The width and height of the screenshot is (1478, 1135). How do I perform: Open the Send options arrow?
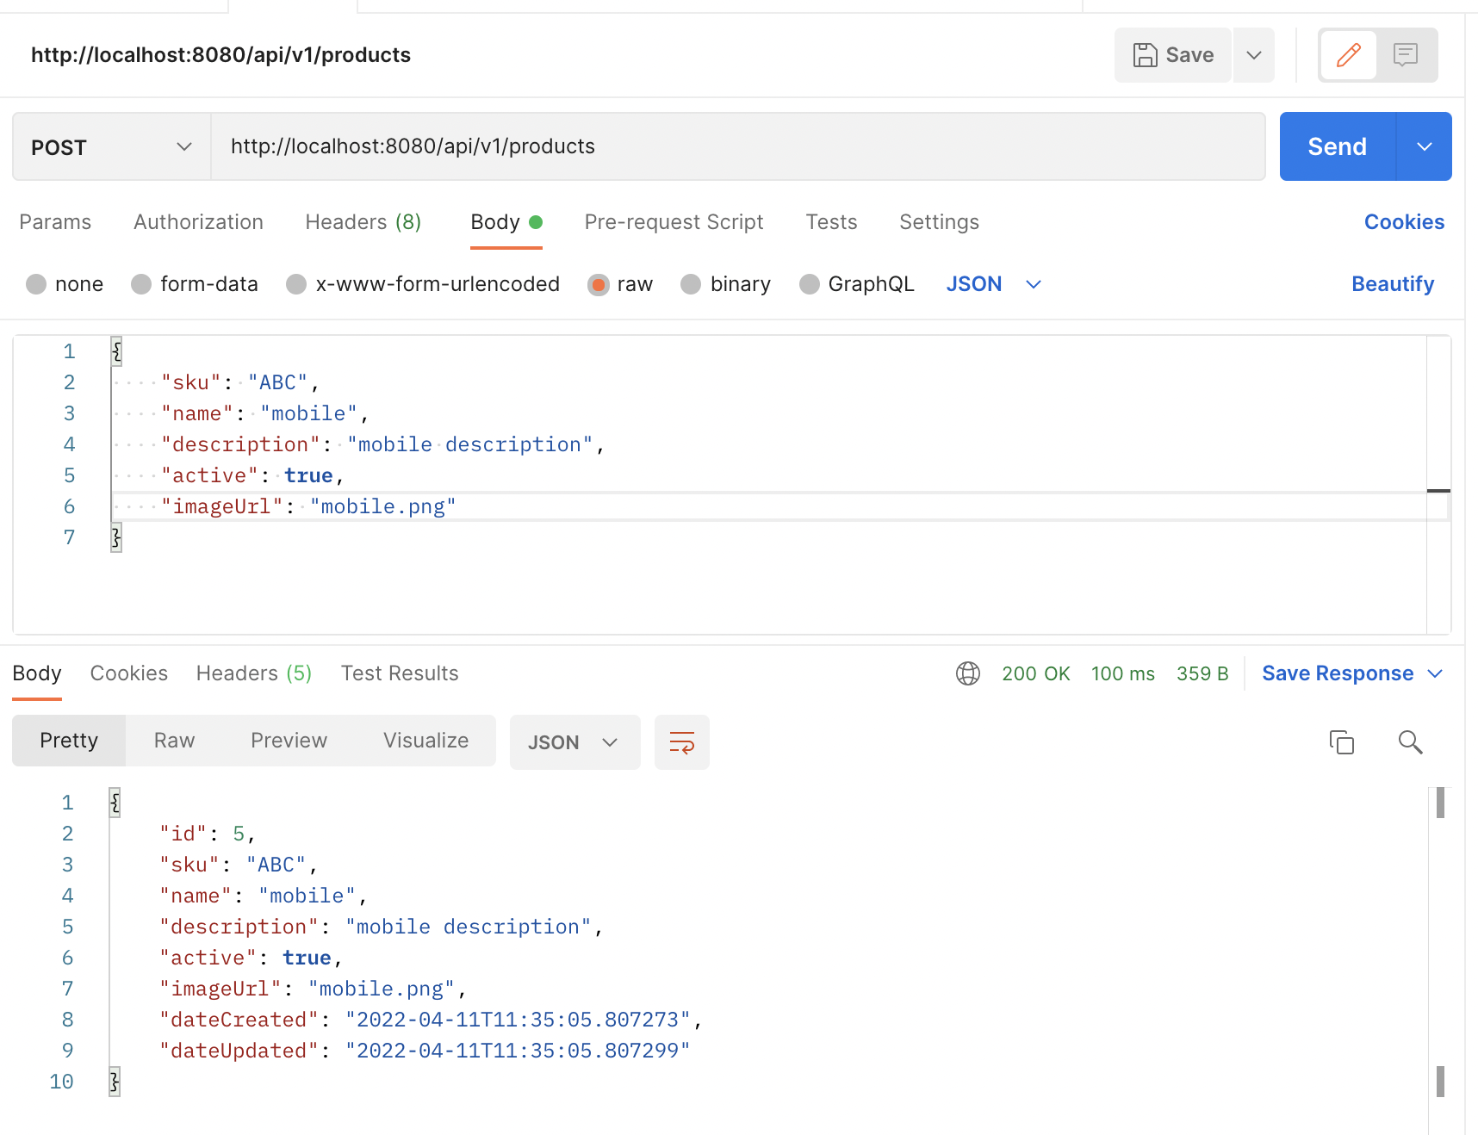tap(1424, 146)
